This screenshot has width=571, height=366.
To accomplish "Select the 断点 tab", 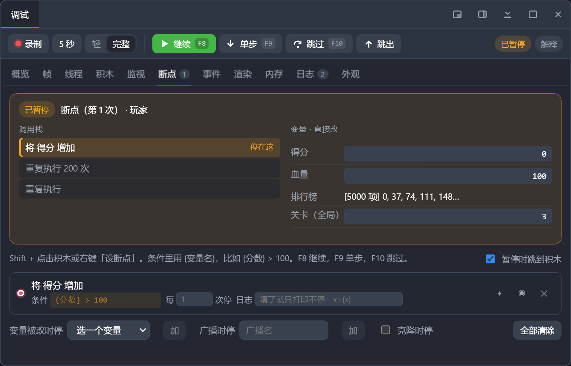I will click(174, 74).
